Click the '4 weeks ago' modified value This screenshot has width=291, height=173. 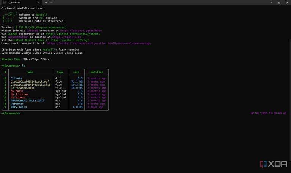tap(96, 104)
